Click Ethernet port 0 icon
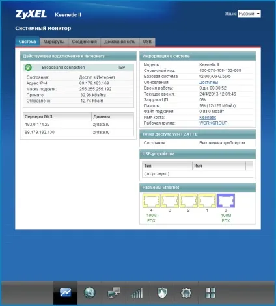 [x=226, y=201]
